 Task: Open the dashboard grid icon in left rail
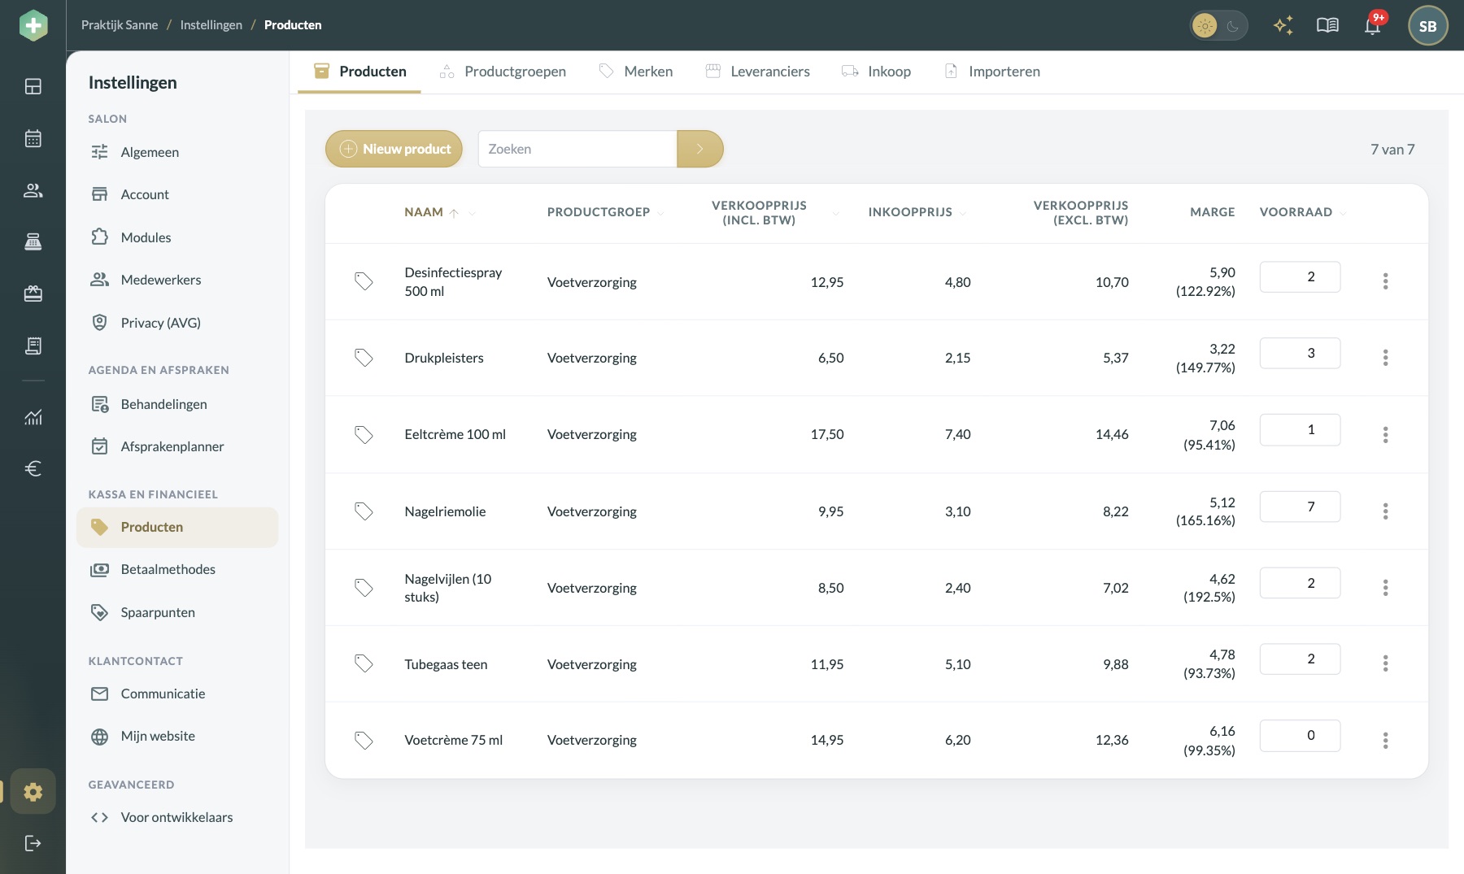click(33, 86)
